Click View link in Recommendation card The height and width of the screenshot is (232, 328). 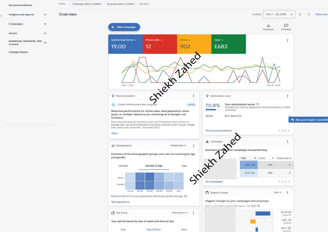click(114, 133)
